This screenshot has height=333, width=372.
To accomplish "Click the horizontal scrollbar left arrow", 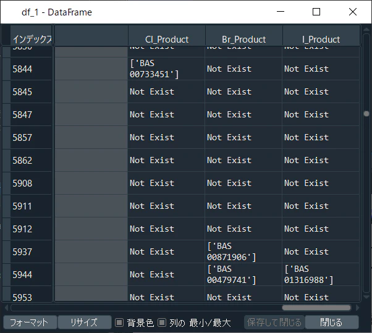I will coord(6,308).
